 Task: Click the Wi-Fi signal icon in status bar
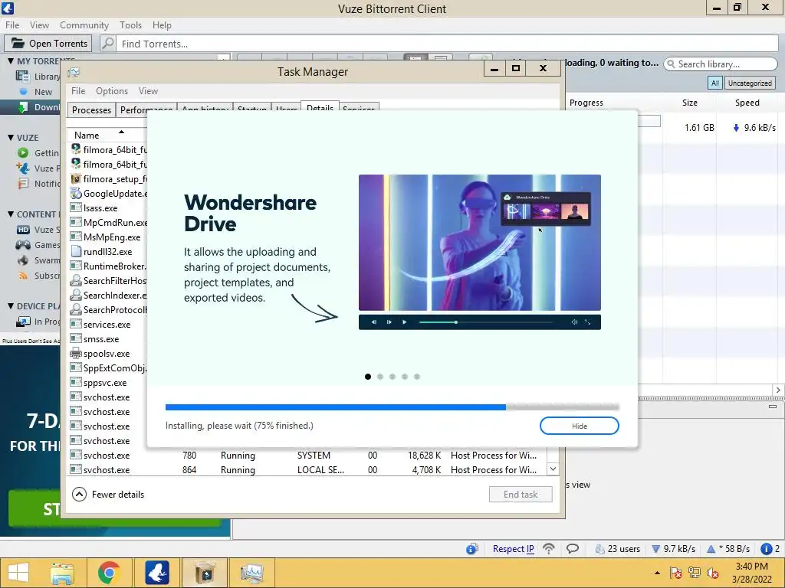549,548
